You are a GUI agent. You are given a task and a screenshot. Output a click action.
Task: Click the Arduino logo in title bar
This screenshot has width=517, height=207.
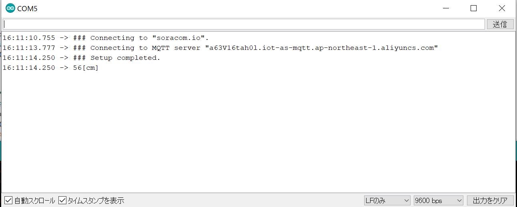pyautogui.click(x=10, y=8)
